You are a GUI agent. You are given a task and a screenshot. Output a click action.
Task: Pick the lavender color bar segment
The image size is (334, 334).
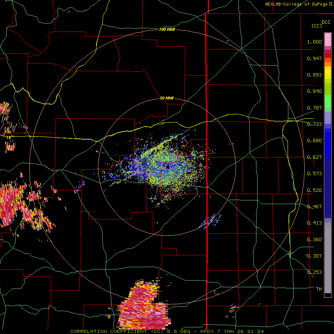[x=328, y=118]
